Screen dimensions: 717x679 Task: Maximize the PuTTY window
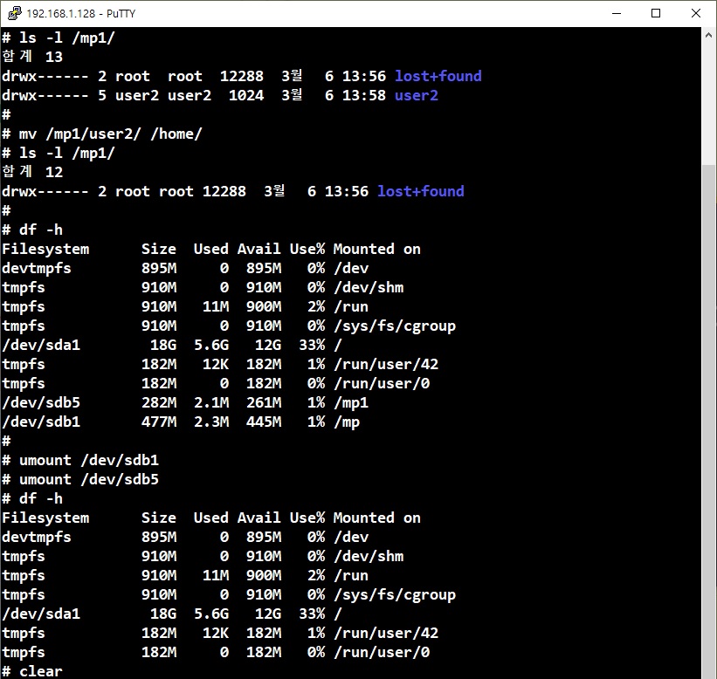click(656, 13)
